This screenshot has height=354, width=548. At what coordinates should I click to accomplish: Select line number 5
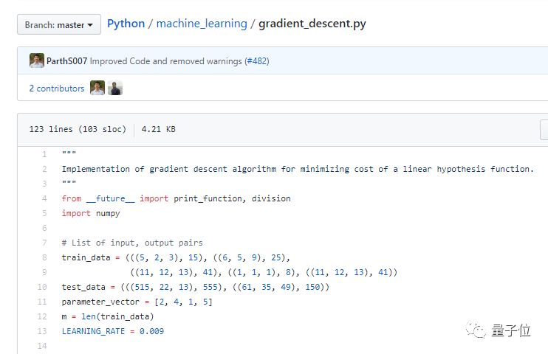tap(44, 213)
